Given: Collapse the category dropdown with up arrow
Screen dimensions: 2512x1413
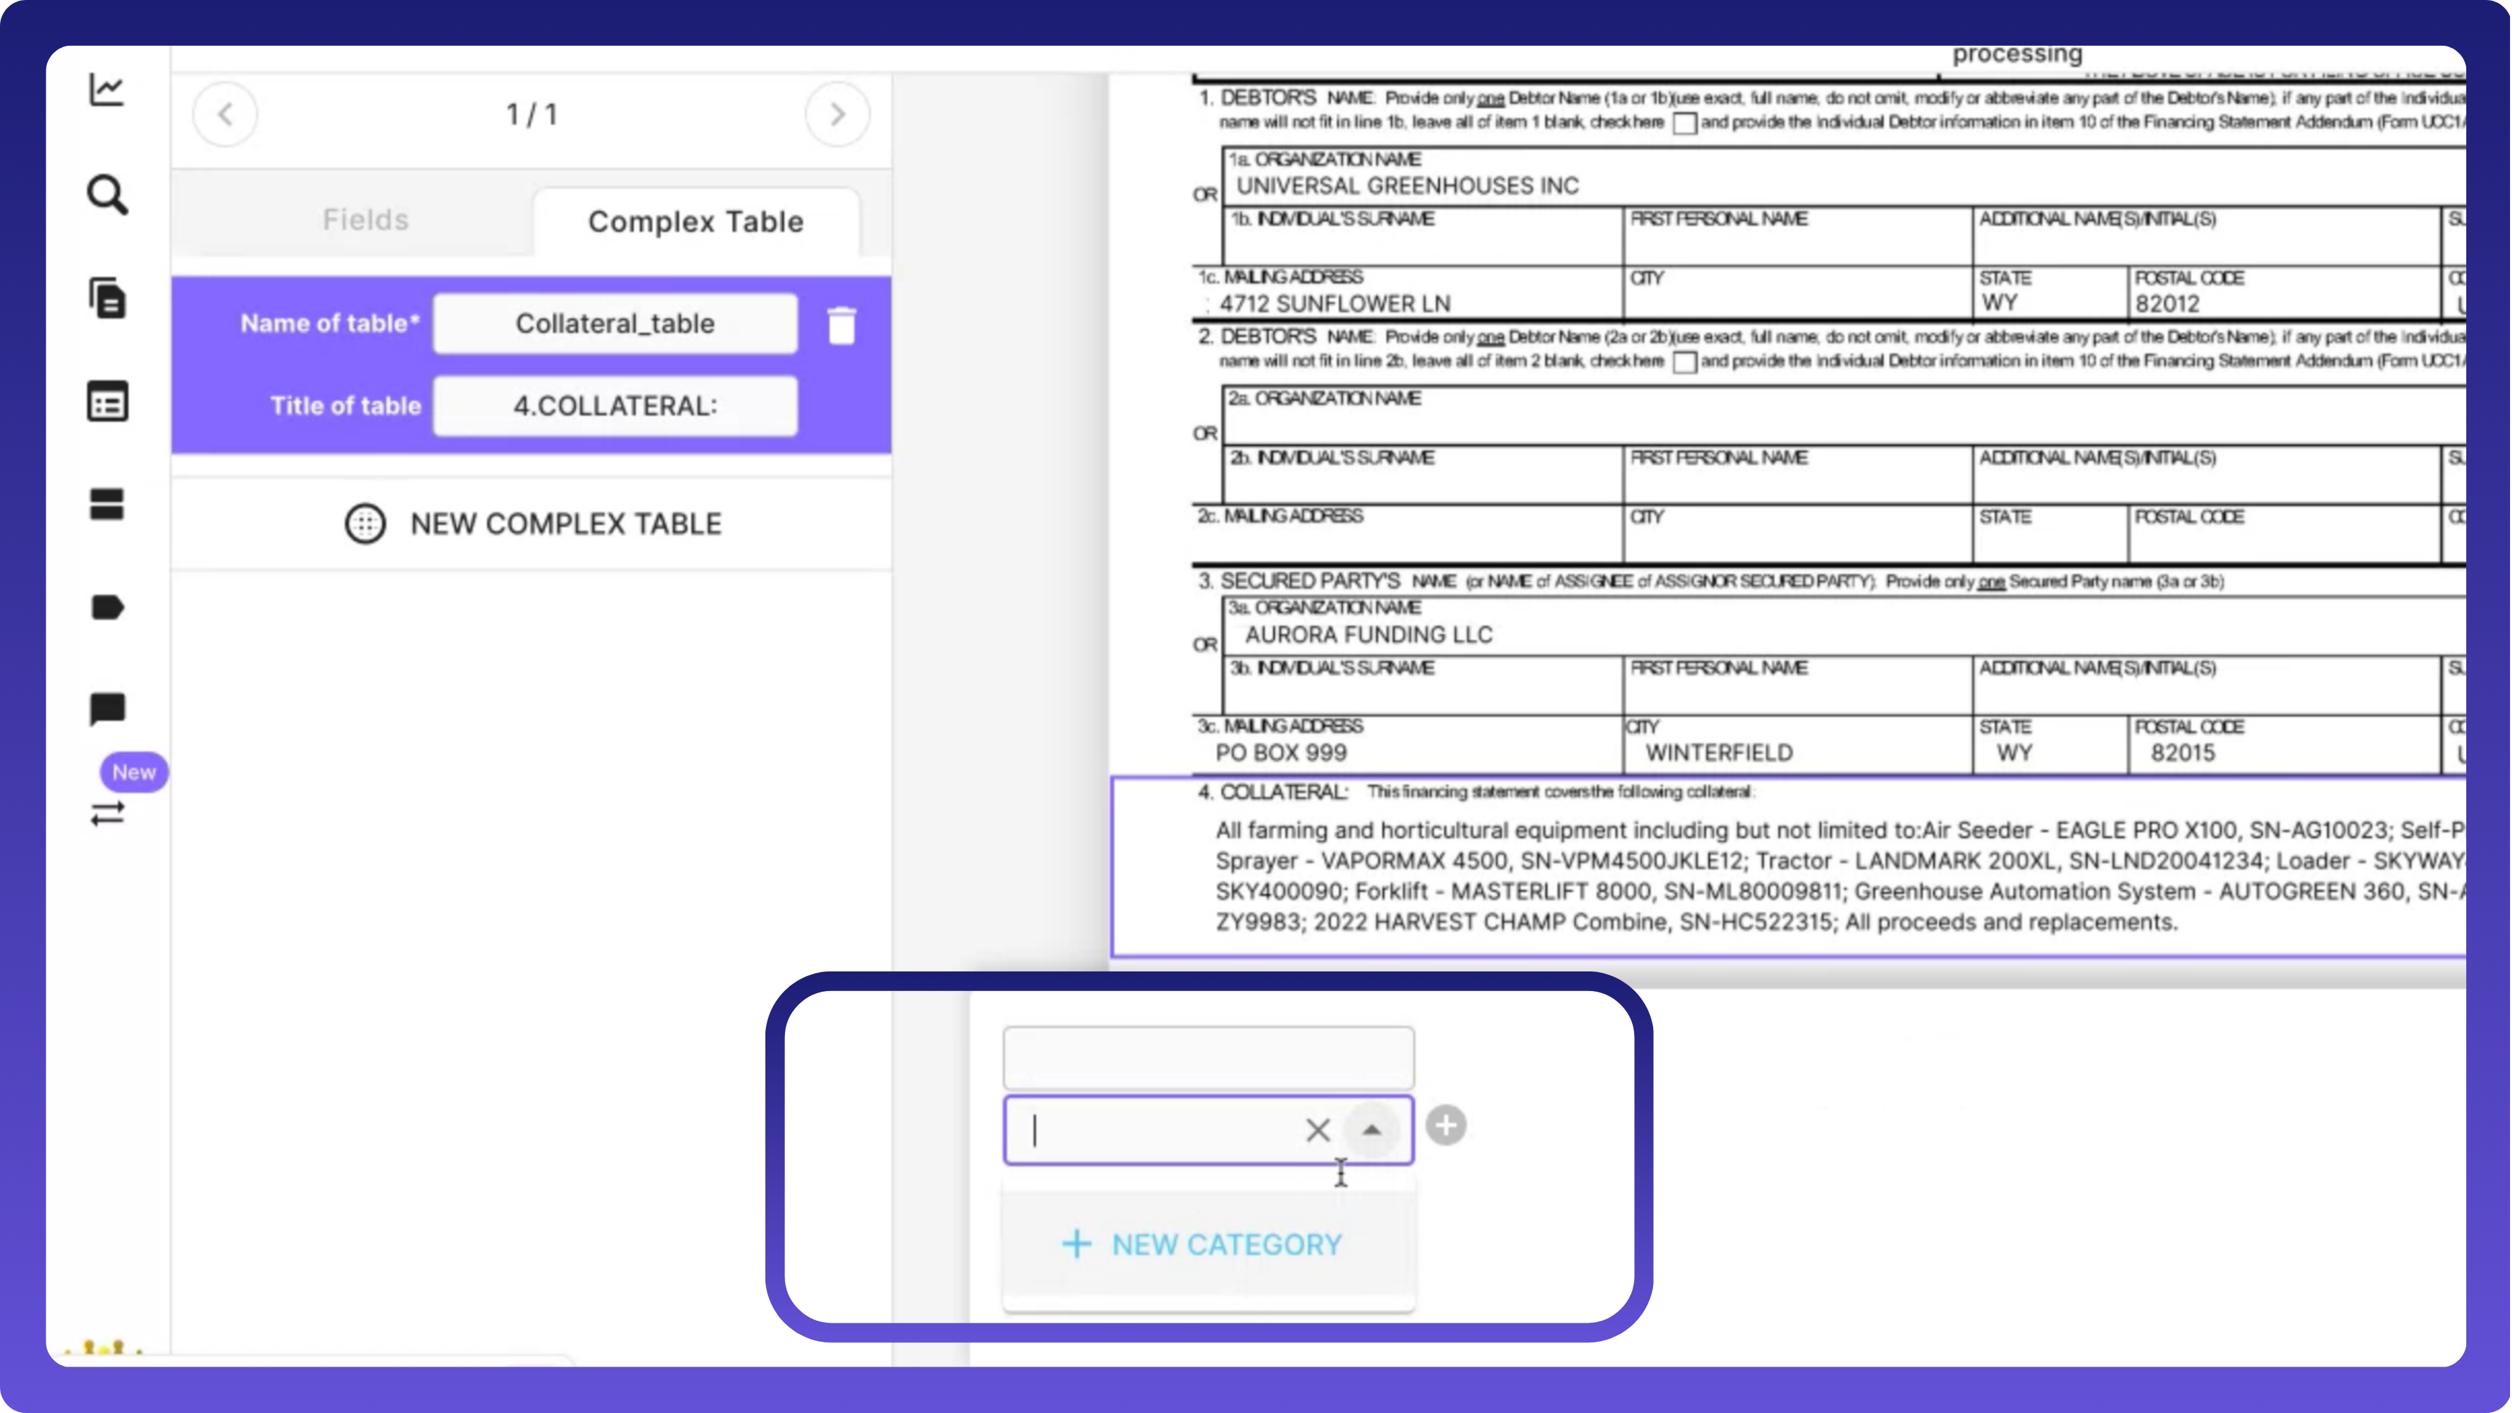Looking at the screenshot, I should [1371, 1130].
